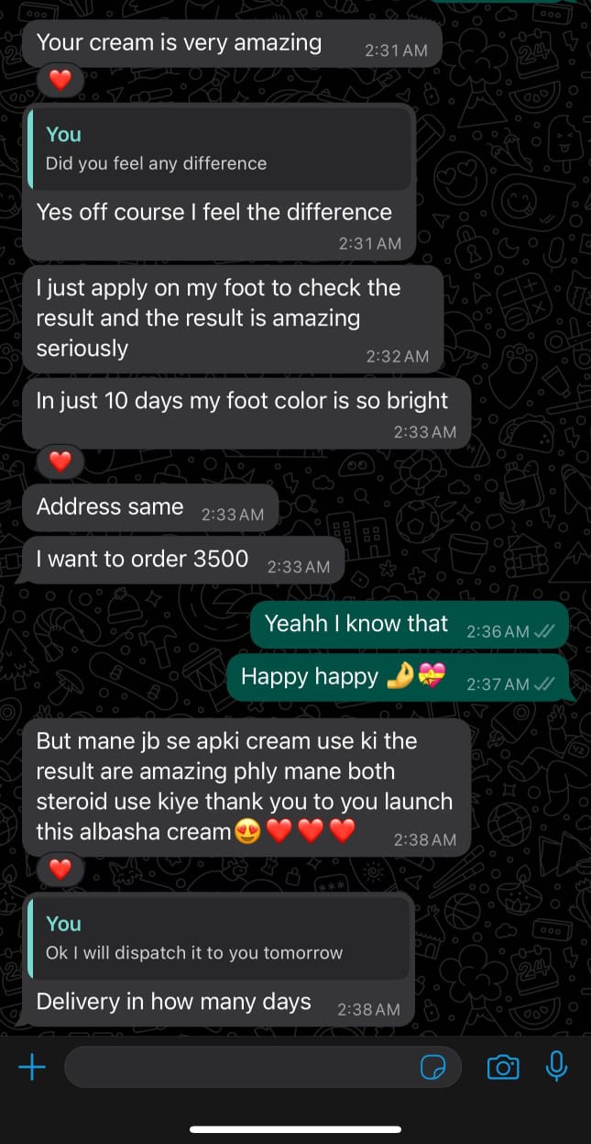Select the 'Yeahh I know that' sent message
The width and height of the screenshot is (591, 1144).
410,626
